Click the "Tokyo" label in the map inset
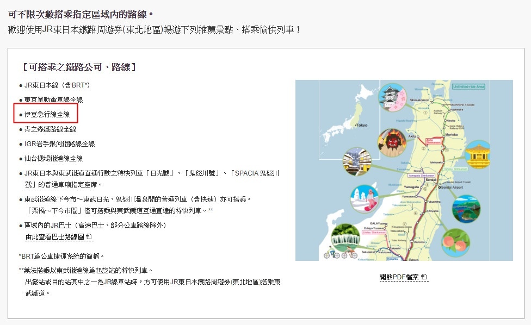Image resolution: width=531 pixels, height=325 pixels. coord(361,125)
